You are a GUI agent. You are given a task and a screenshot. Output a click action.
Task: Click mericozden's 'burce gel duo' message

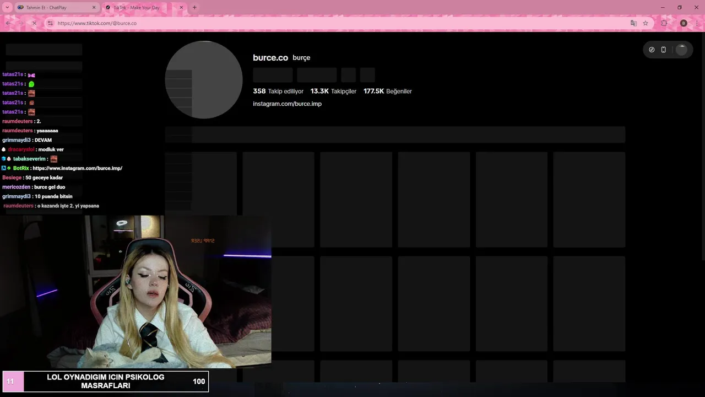tap(50, 187)
